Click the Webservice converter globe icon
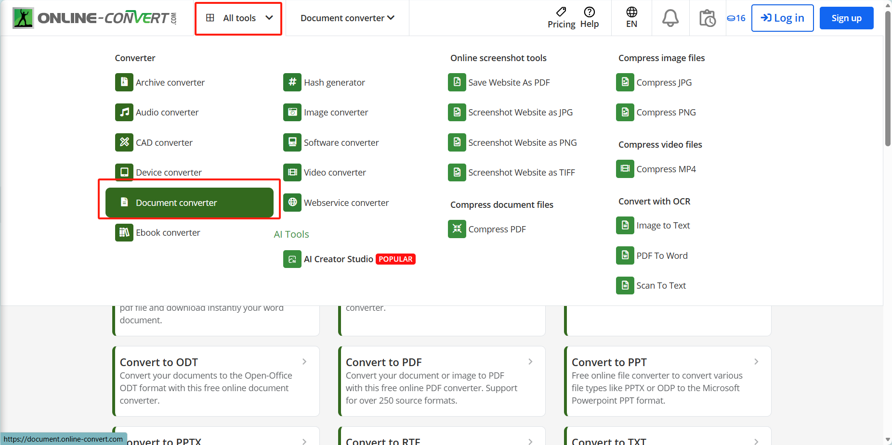Image resolution: width=892 pixels, height=445 pixels. (x=292, y=203)
